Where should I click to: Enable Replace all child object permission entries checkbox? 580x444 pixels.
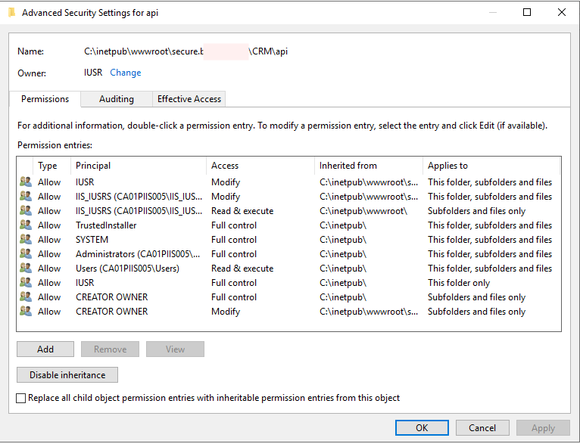[x=21, y=398]
